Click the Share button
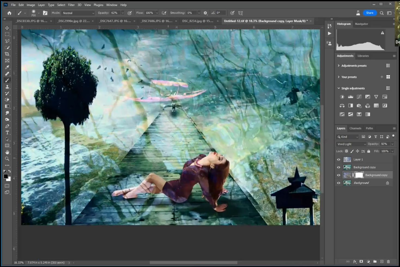Image resolution: width=400 pixels, height=267 pixels. (x=369, y=13)
